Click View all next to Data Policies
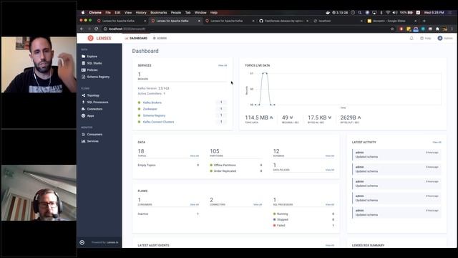 (330, 170)
